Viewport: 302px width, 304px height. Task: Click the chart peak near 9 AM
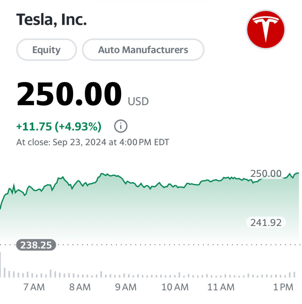102,174
